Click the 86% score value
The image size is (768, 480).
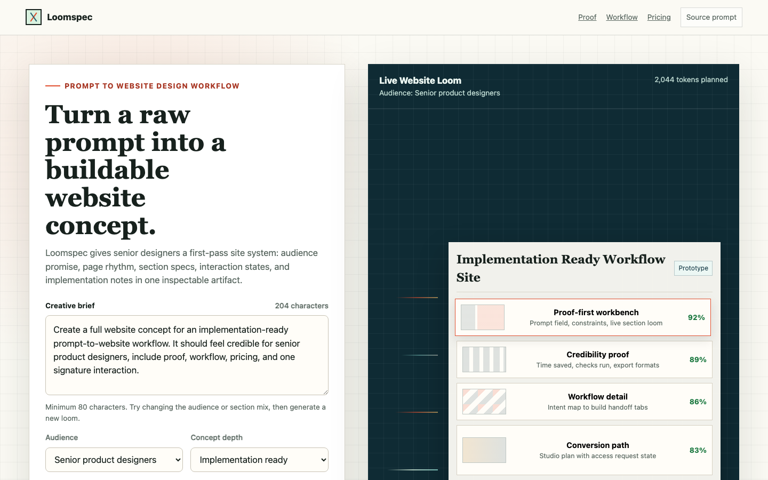[698, 402]
